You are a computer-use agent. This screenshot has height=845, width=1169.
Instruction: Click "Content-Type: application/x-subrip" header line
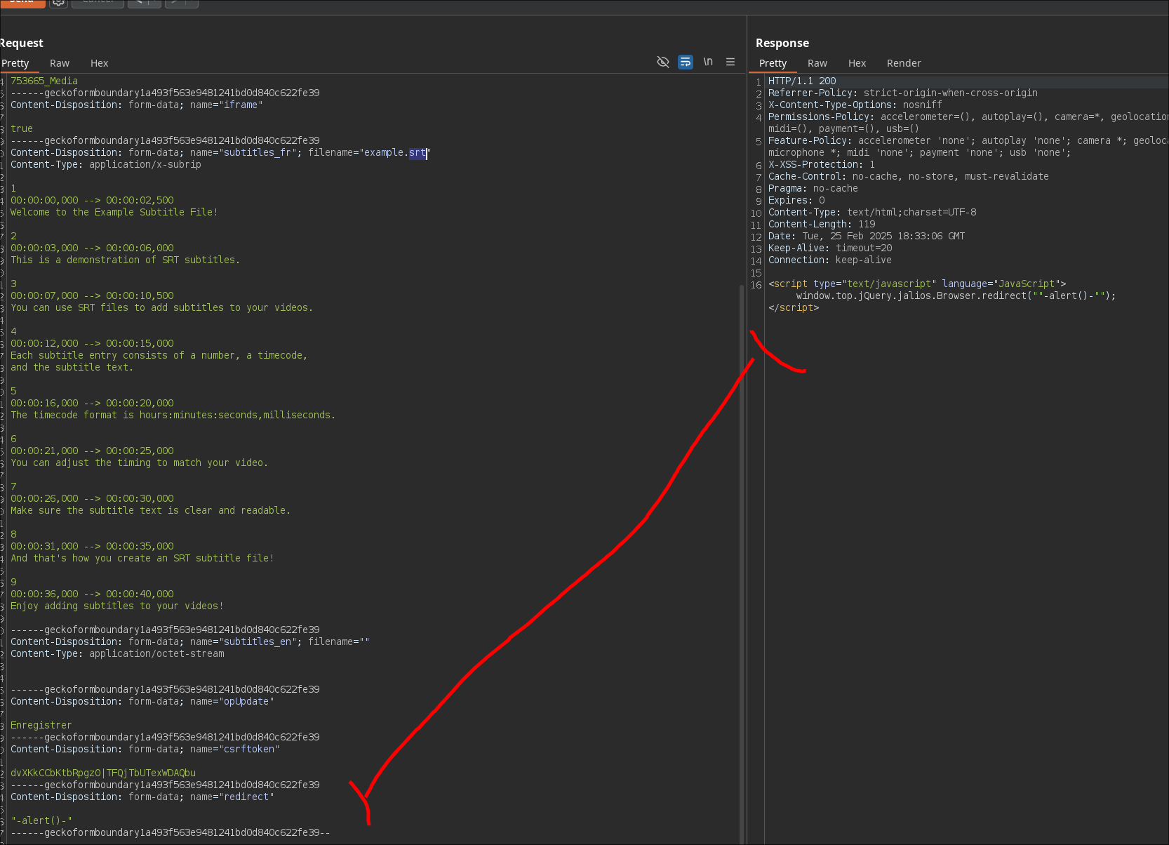106,164
